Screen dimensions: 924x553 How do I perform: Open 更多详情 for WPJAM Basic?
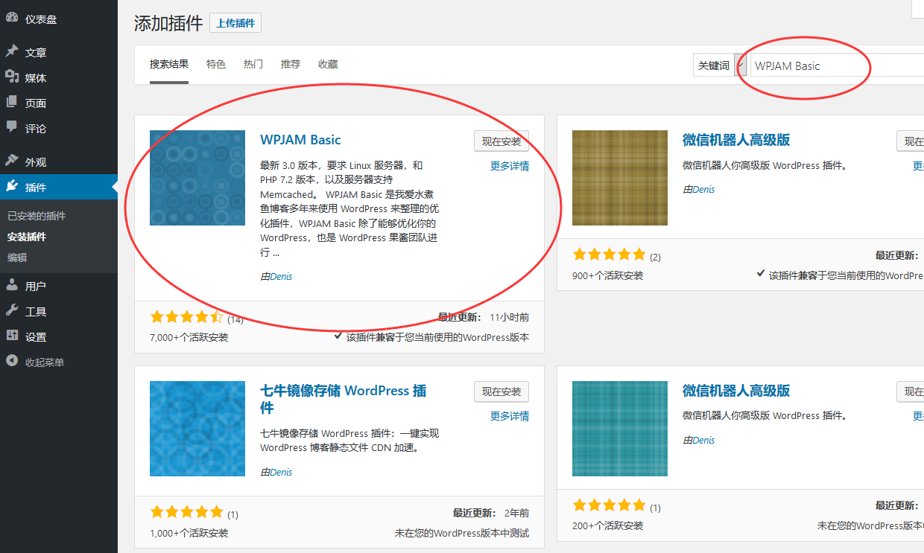coord(510,166)
